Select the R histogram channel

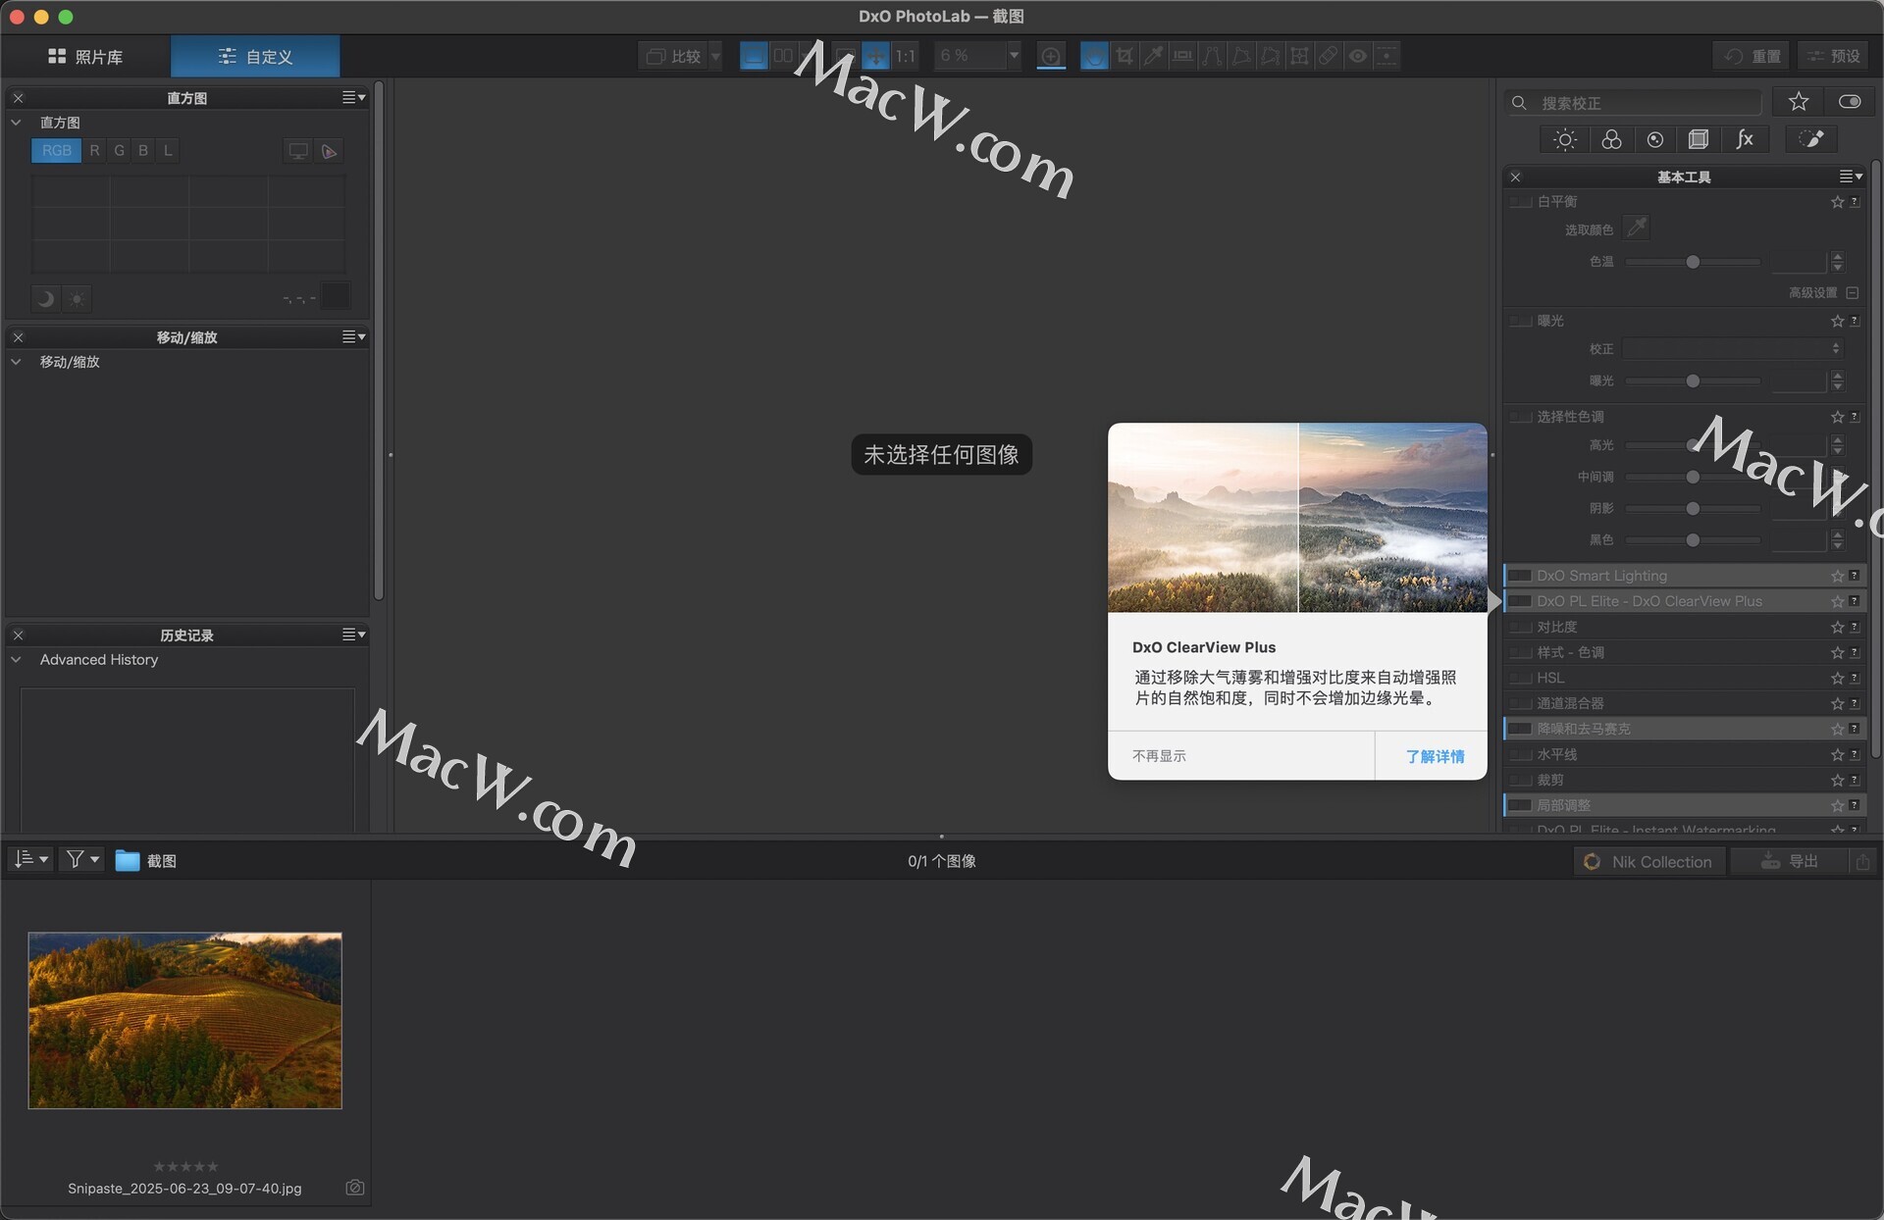pos(94,151)
